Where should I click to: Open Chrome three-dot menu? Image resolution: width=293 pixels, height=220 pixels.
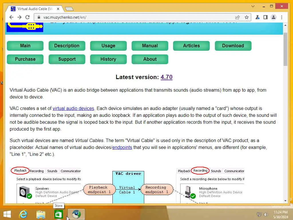(282, 17)
